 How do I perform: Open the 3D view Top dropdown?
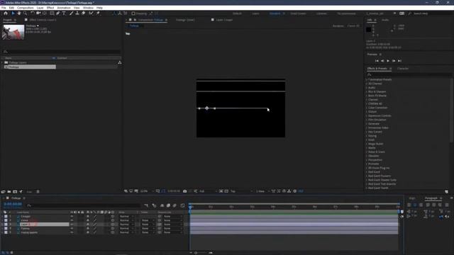pos(241,191)
